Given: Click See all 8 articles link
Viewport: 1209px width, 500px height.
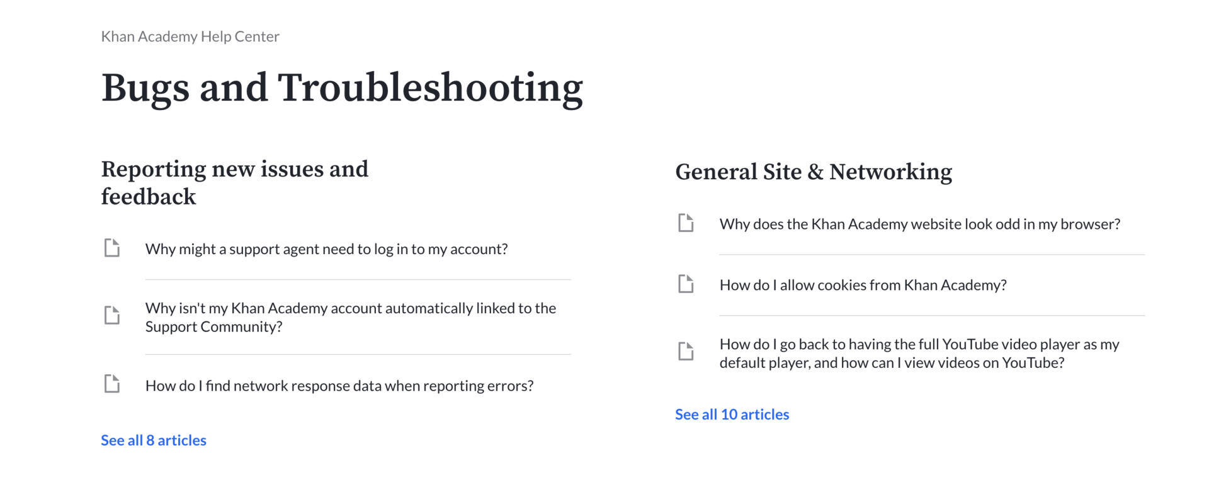Looking at the screenshot, I should (153, 440).
